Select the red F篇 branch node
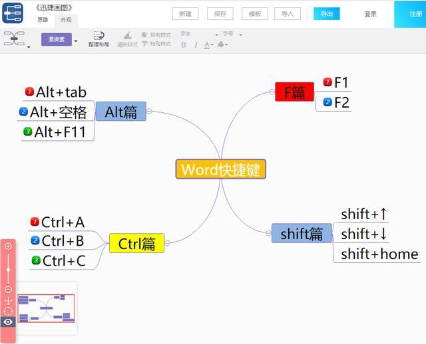This screenshot has width=426, height=344. tap(294, 92)
